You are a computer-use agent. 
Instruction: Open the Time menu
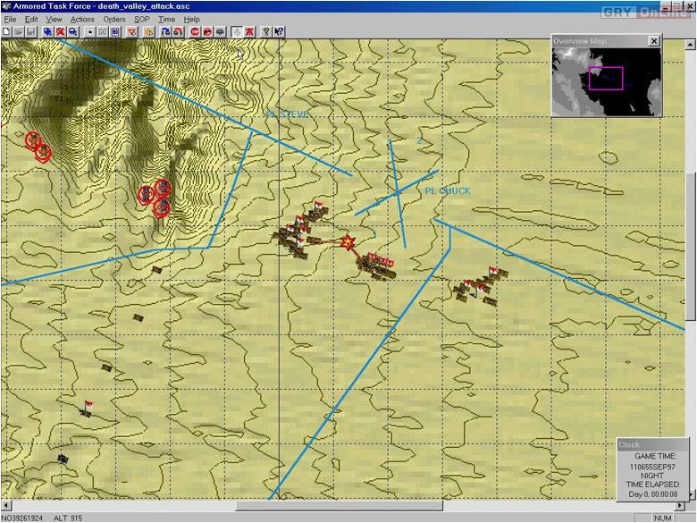(x=166, y=19)
